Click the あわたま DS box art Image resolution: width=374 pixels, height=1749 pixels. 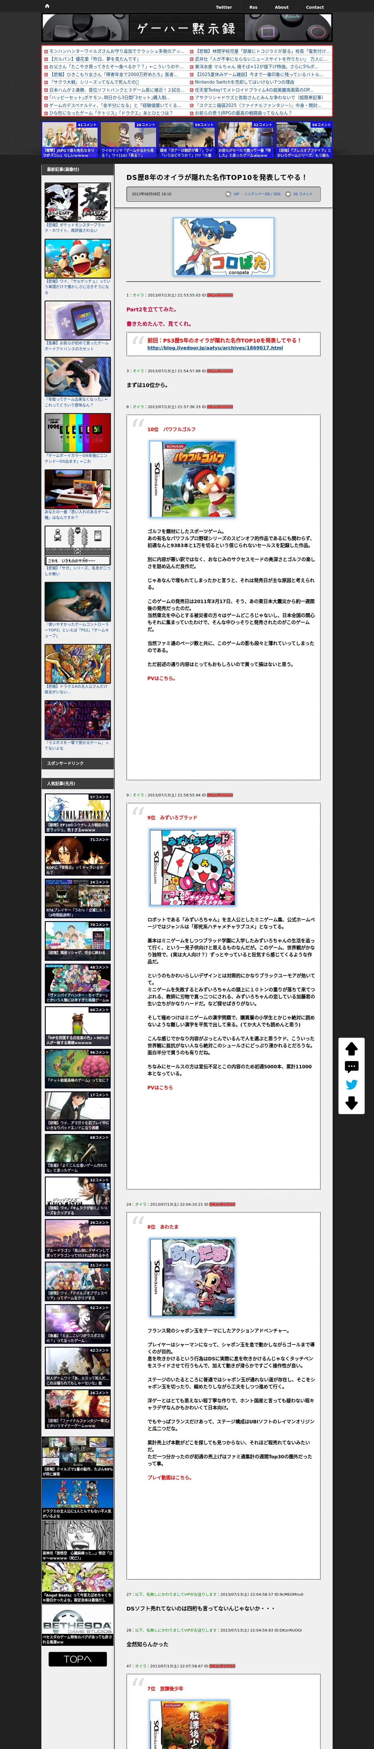pyautogui.click(x=193, y=1278)
